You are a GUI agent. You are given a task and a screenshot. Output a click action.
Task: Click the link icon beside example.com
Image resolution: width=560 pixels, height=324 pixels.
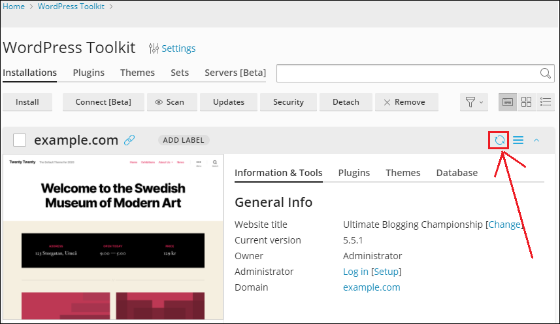(x=129, y=139)
